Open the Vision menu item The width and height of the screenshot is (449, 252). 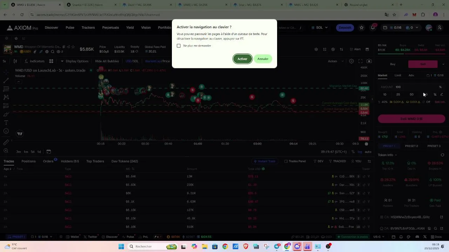tap(146, 28)
